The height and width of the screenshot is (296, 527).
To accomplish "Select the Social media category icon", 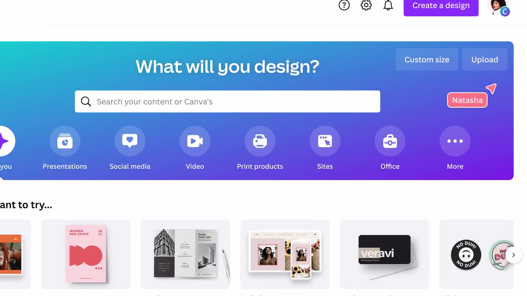I will [x=130, y=141].
